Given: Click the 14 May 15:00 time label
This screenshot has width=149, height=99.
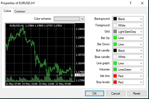Looking at the screenshot, I should tap(30, 84).
